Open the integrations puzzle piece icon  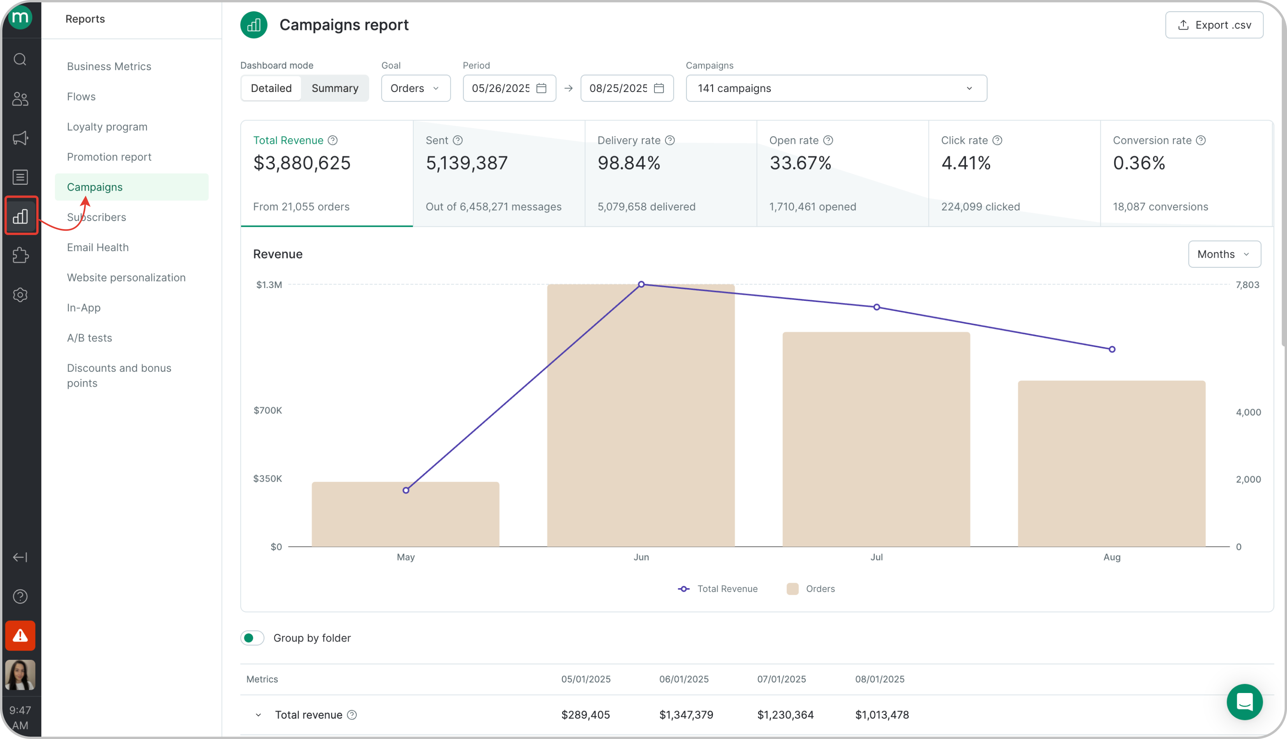(20, 255)
